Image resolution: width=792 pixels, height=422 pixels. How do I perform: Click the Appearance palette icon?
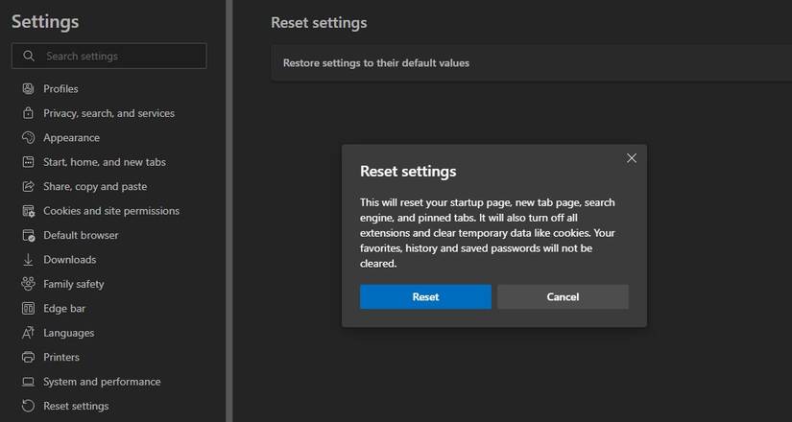pos(28,138)
